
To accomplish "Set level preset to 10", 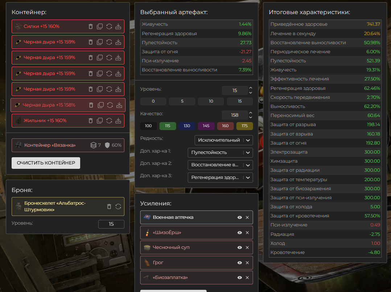I will (211, 101).
